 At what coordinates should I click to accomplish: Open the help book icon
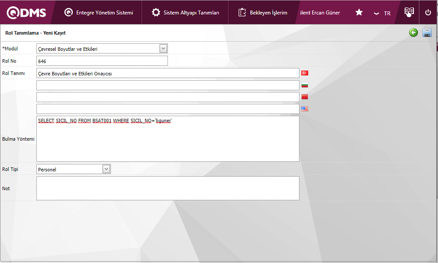(x=409, y=12)
